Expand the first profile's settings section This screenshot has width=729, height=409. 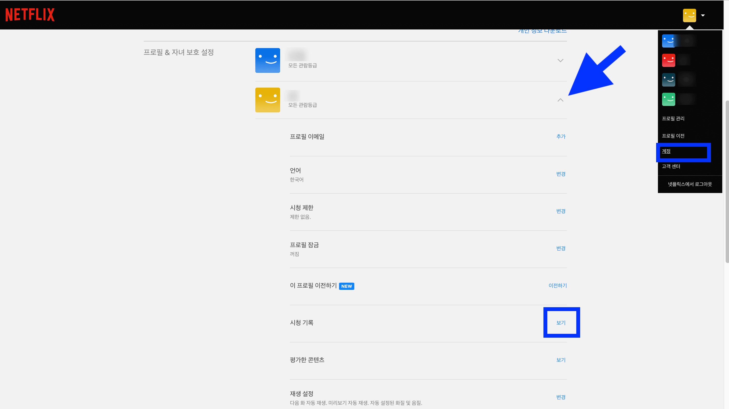click(x=561, y=60)
